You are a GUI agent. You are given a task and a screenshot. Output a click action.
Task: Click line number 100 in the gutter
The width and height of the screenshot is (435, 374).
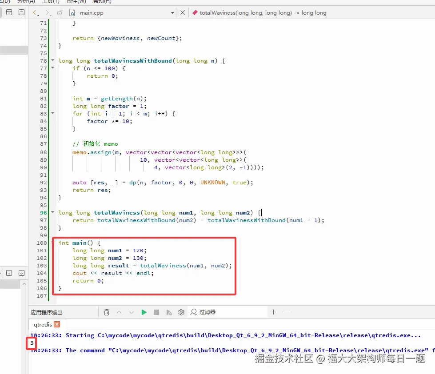click(42, 243)
